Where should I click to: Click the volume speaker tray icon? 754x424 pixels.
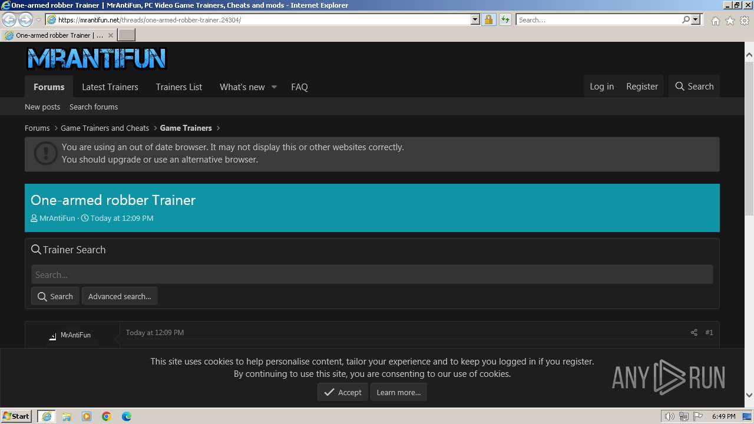670,416
